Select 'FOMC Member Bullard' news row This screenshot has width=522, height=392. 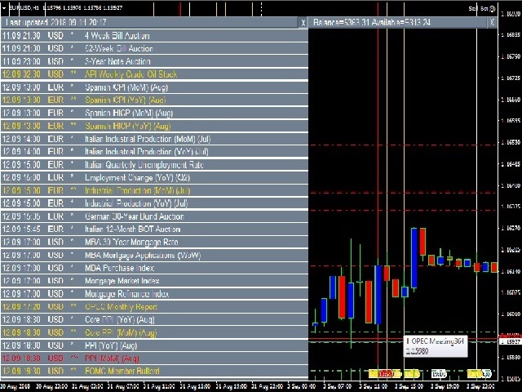click(x=154, y=371)
